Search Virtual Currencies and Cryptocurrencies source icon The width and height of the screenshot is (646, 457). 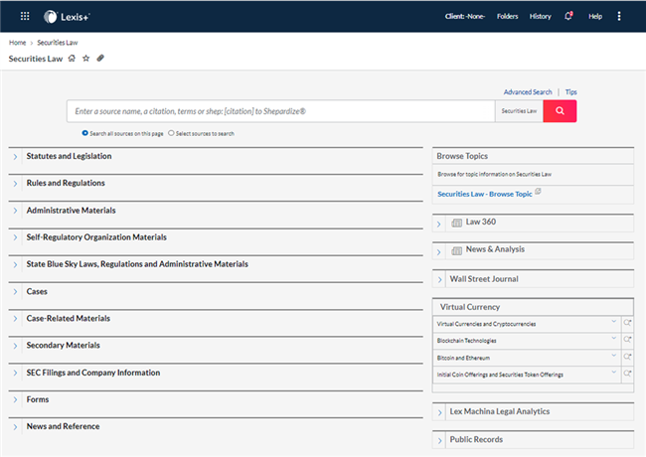pyautogui.click(x=627, y=323)
